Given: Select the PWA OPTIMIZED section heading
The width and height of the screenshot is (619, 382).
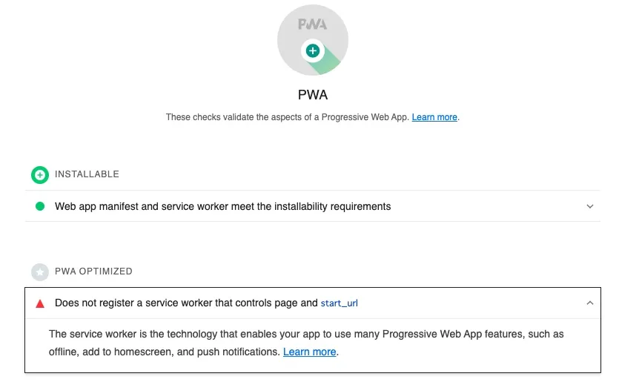Looking at the screenshot, I should click(93, 271).
